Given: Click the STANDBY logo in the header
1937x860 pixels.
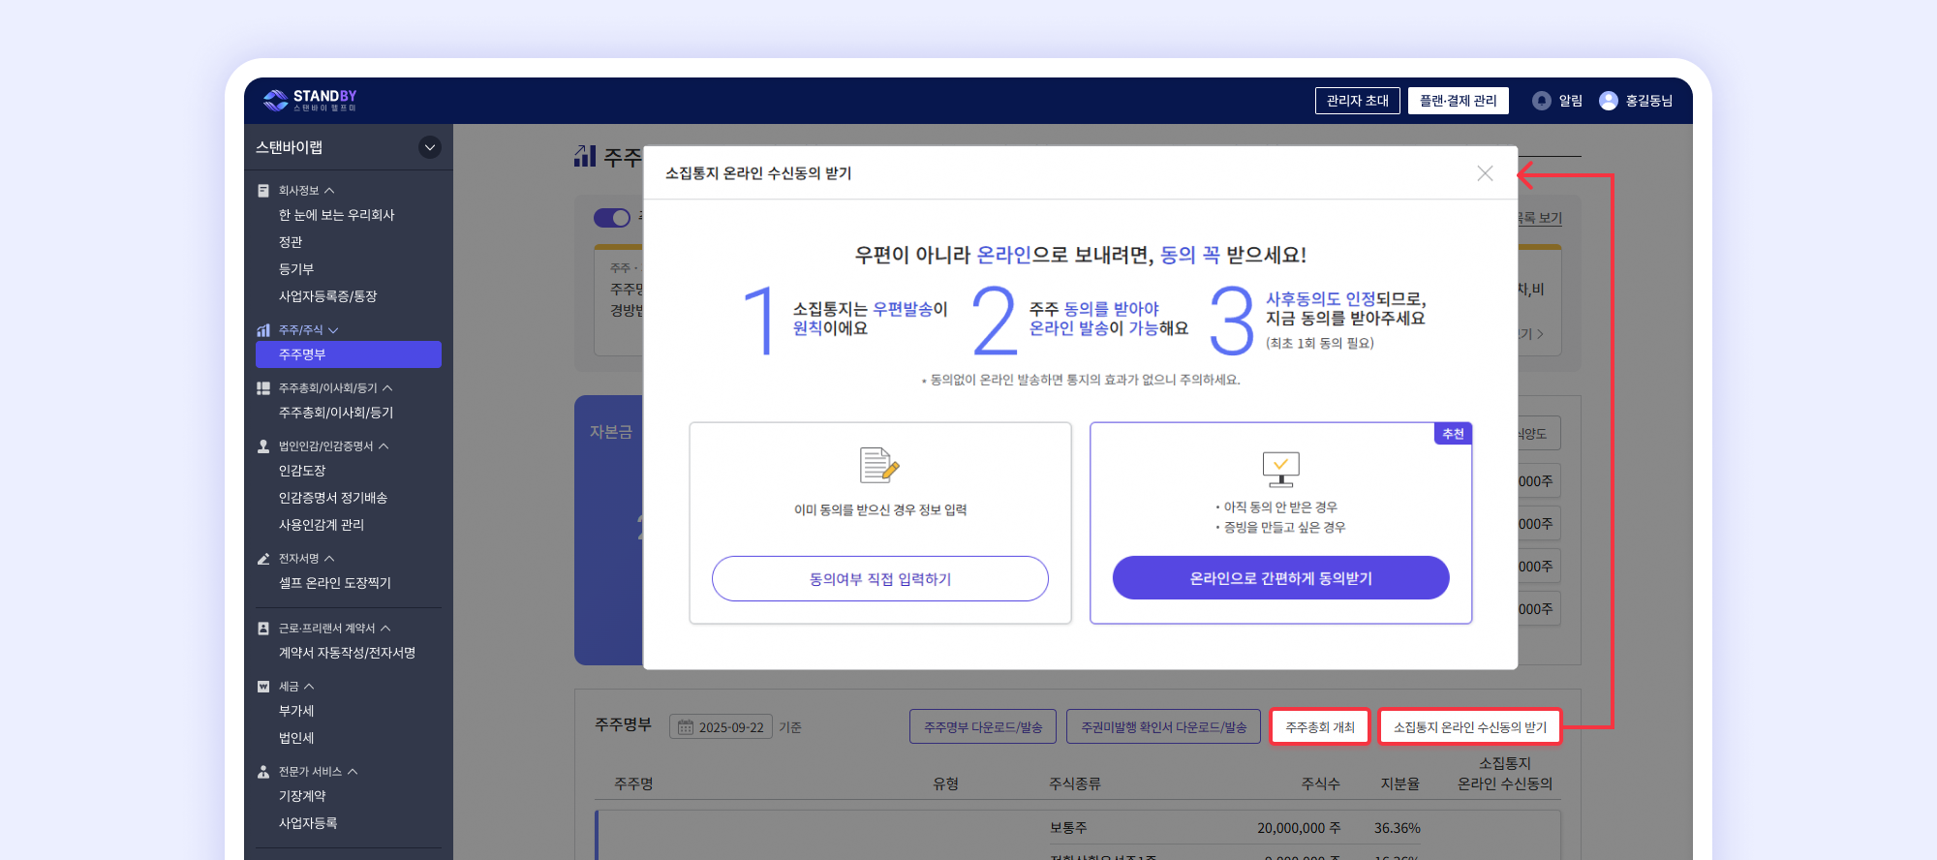Looking at the screenshot, I should coord(310,100).
